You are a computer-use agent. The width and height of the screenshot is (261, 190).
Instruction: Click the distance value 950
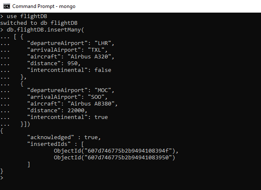point(73,63)
